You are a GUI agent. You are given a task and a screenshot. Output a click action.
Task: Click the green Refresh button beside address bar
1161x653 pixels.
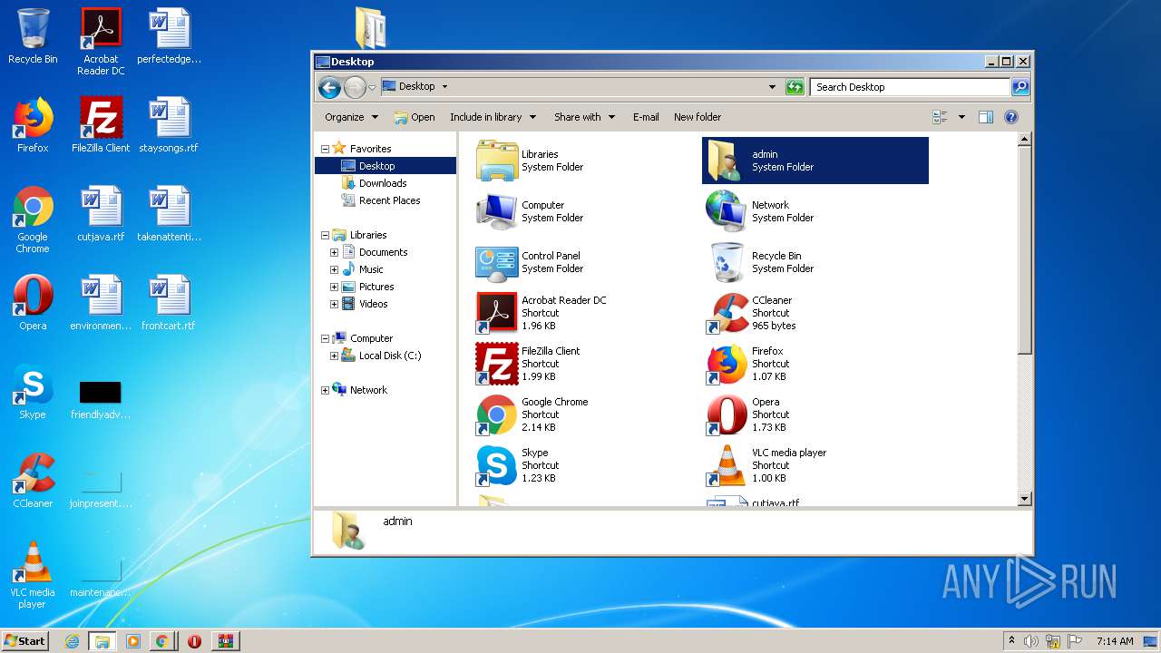pyautogui.click(x=795, y=87)
